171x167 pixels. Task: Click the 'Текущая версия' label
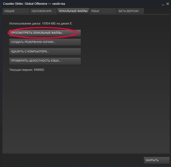tap(21, 70)
